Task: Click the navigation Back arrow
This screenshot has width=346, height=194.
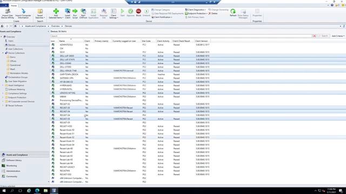Action: pos(2,26)
